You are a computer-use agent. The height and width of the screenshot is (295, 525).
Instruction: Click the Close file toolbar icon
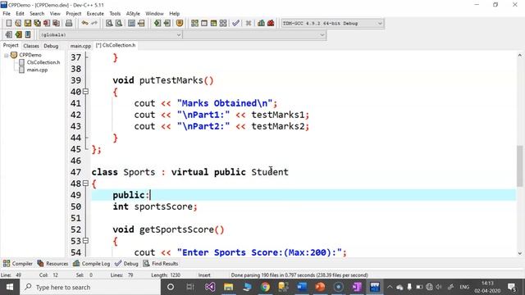click(x=47, y=23)
